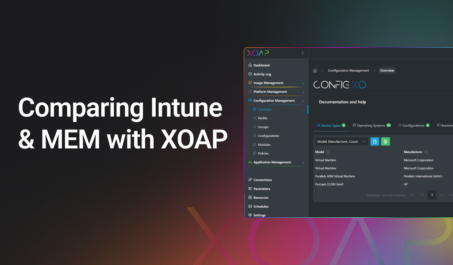The width and height of the screenshot is (453, 265).
Task: Open Activity Log from the sidebar
Action: click(x=262, y=74)
